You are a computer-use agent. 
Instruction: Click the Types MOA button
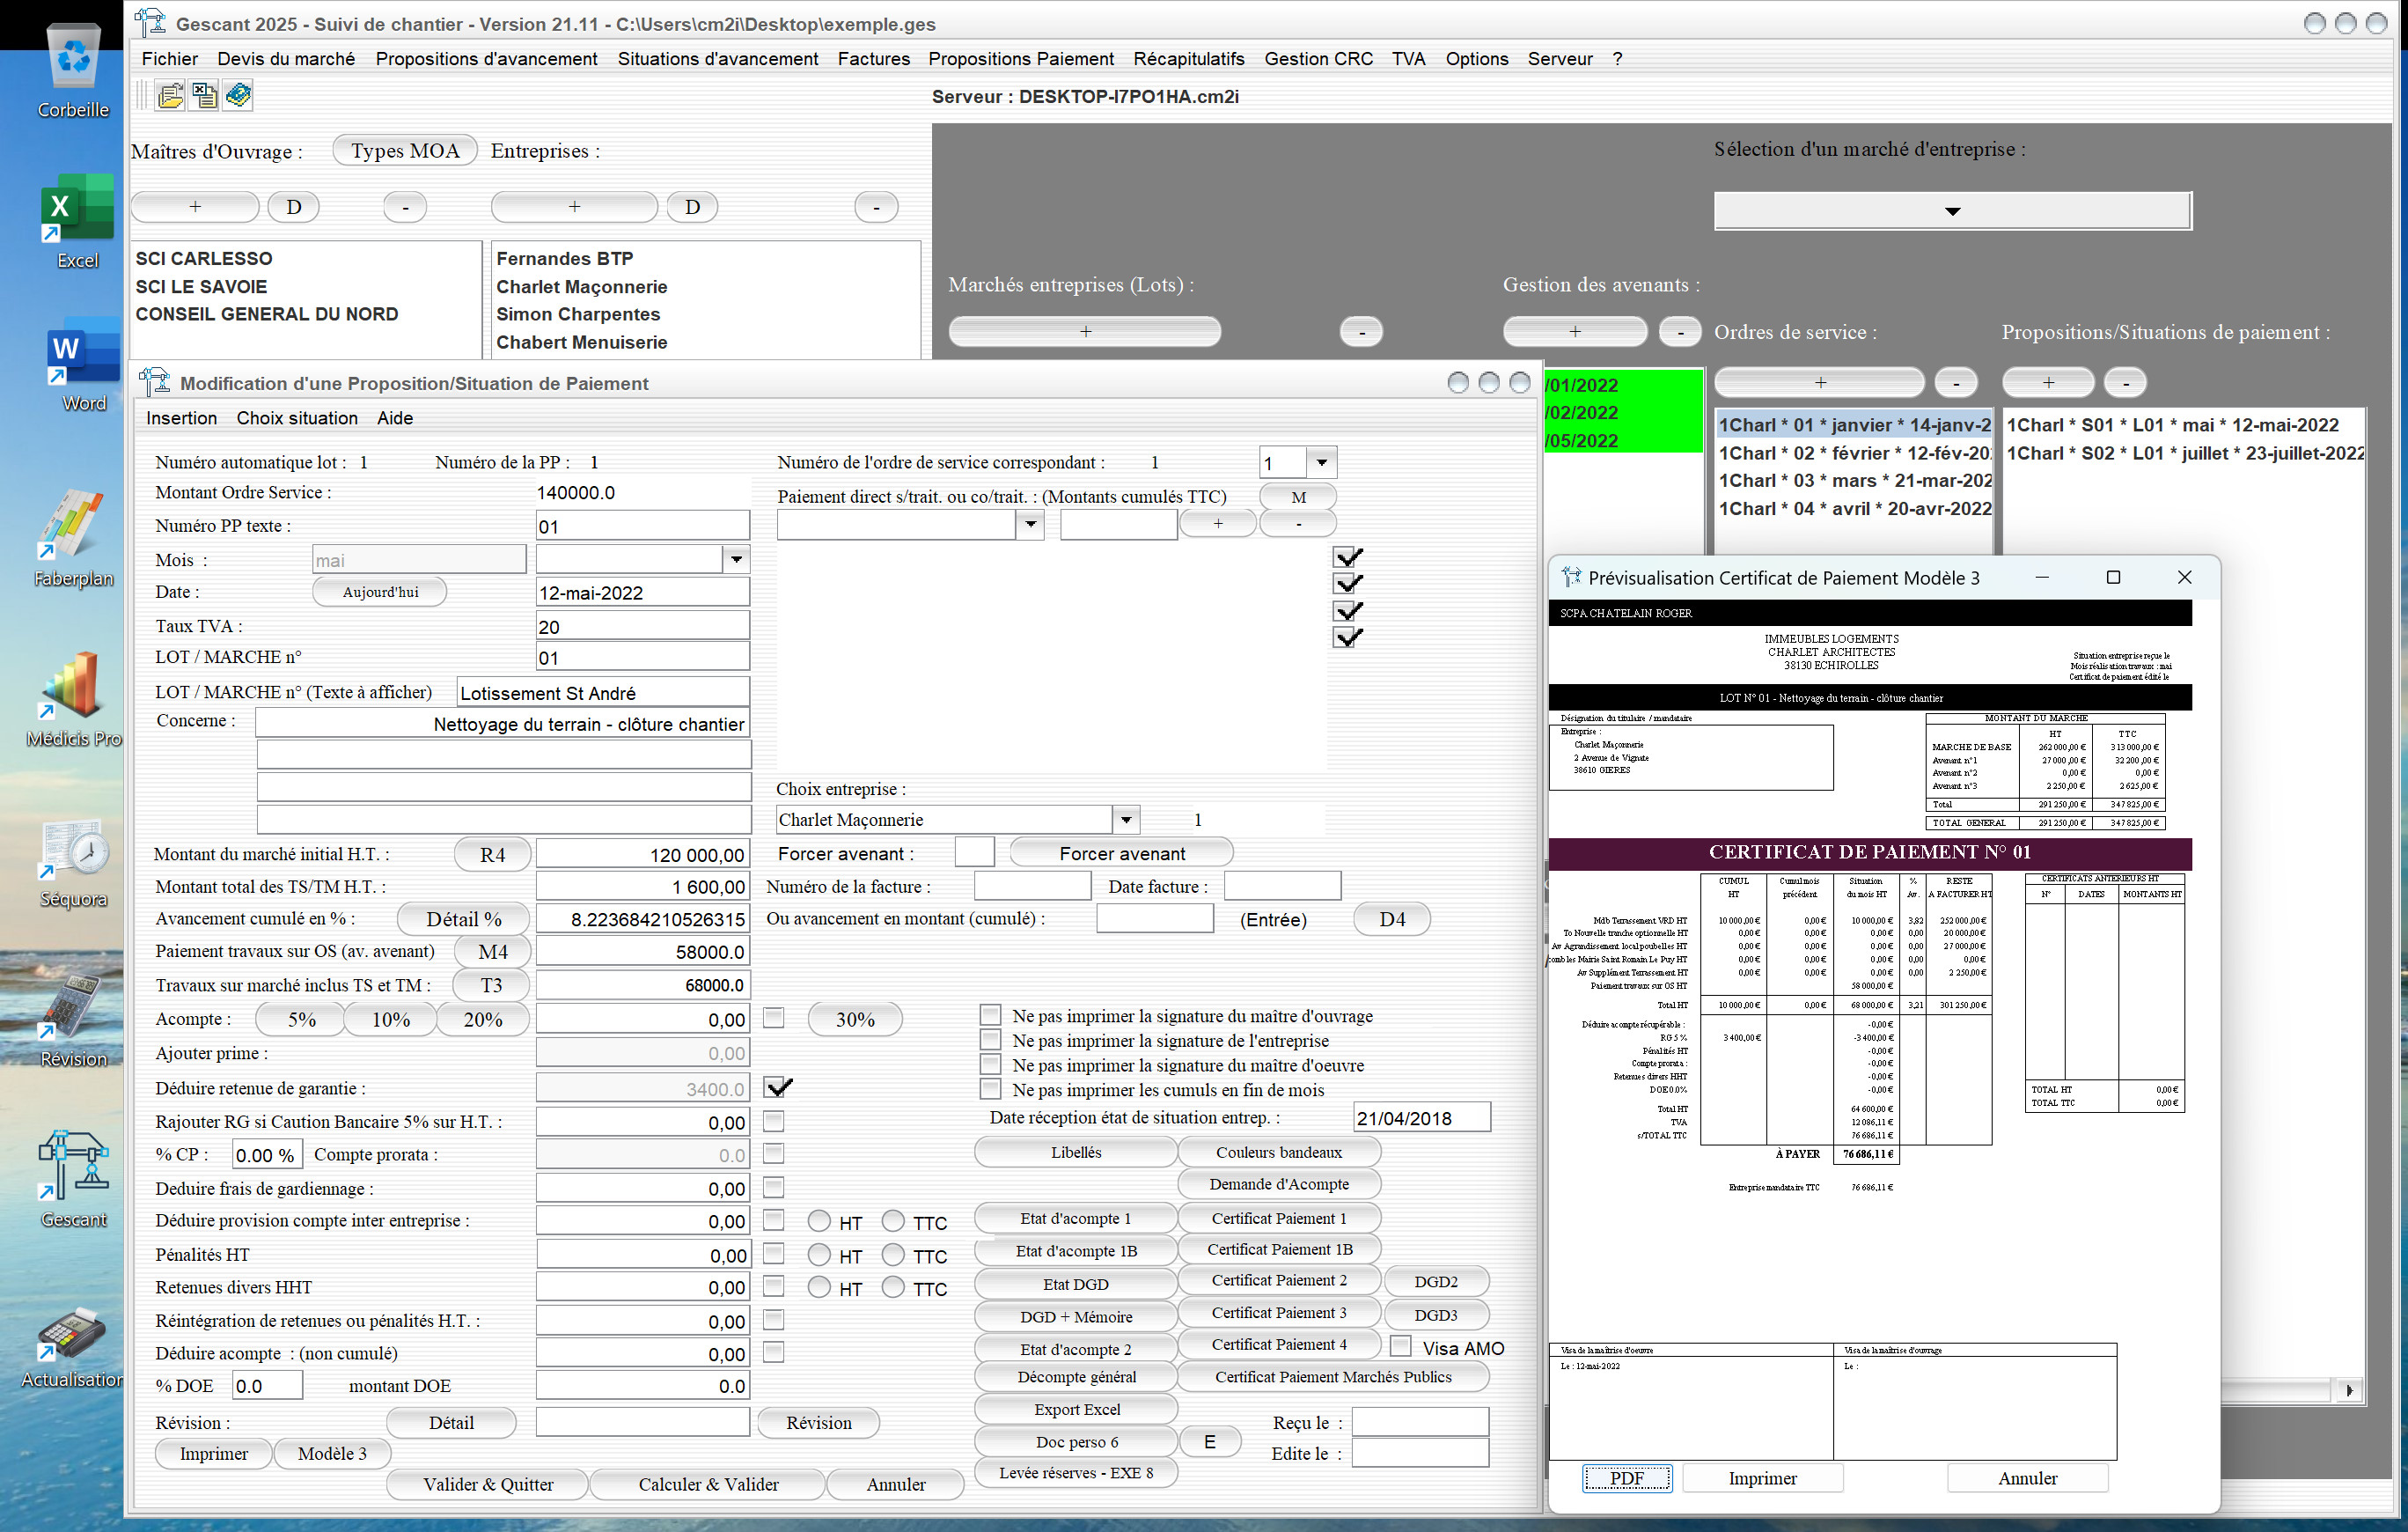tap(405, 151)
